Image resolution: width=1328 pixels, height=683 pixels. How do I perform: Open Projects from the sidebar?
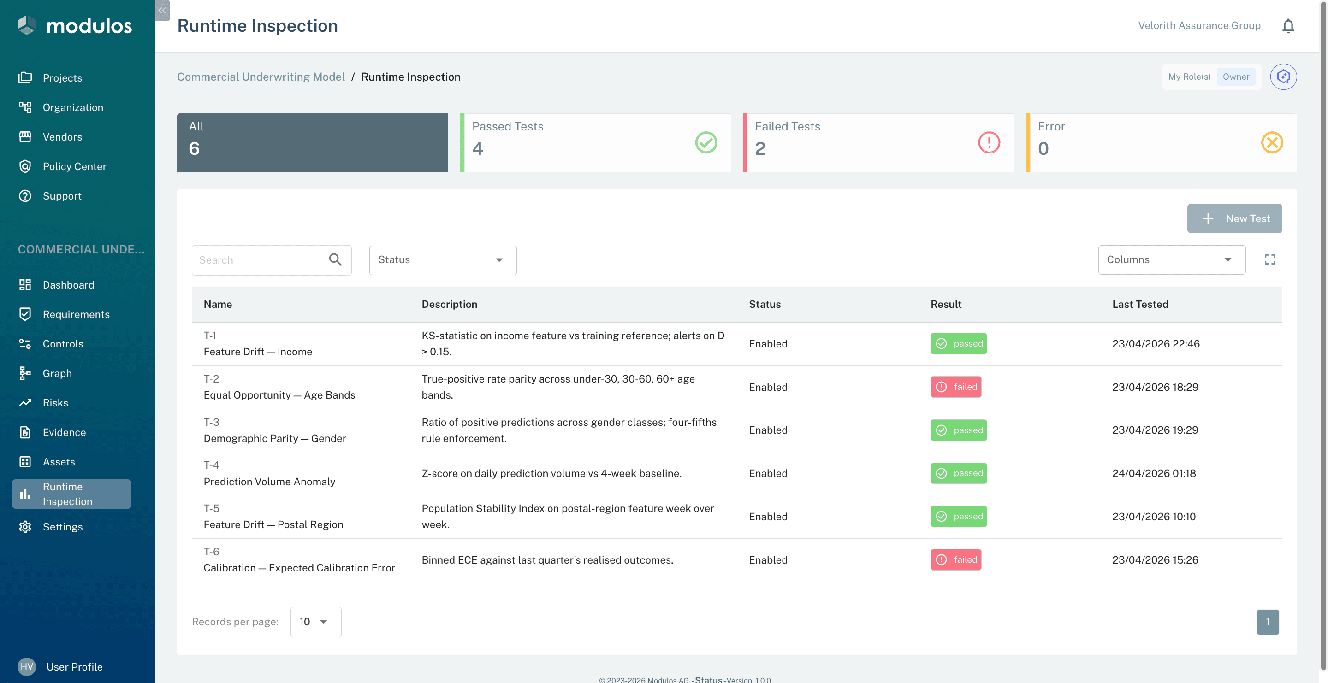62,78
